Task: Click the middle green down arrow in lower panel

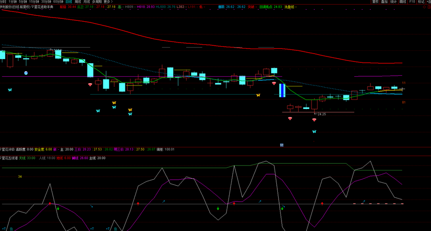Action: click(x=218, y=208)
